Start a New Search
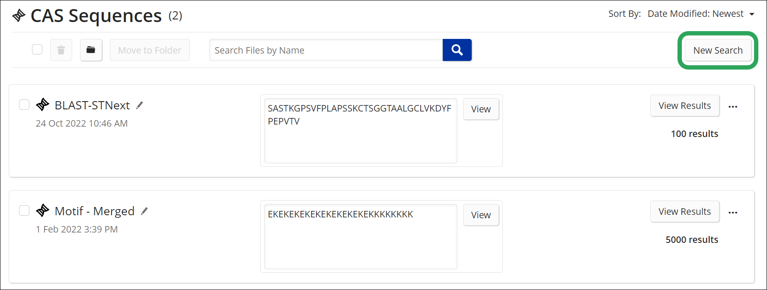Image resolution: width=767 pixels, height=290 pixels. (718, 50)
